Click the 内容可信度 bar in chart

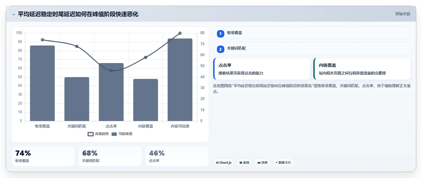[x=180, y=80]
